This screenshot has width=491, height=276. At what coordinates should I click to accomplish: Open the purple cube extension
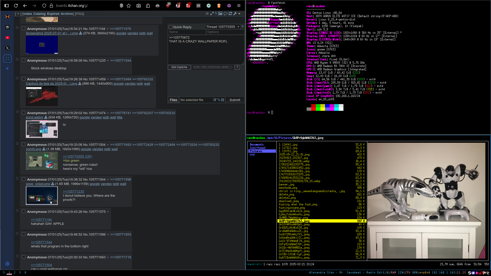(x=229, y=6)
